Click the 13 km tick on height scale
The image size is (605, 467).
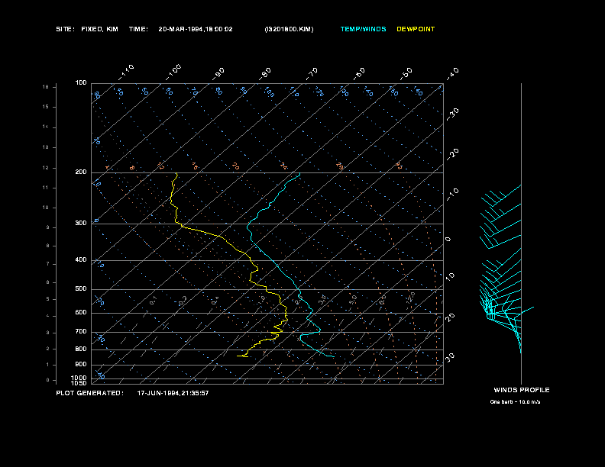coord(46,147)
